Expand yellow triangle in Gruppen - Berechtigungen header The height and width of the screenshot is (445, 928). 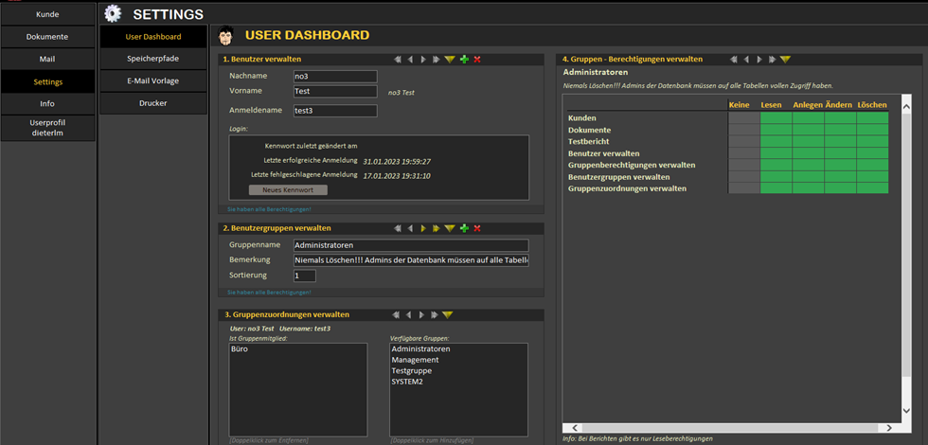click(x=785, y=60)
